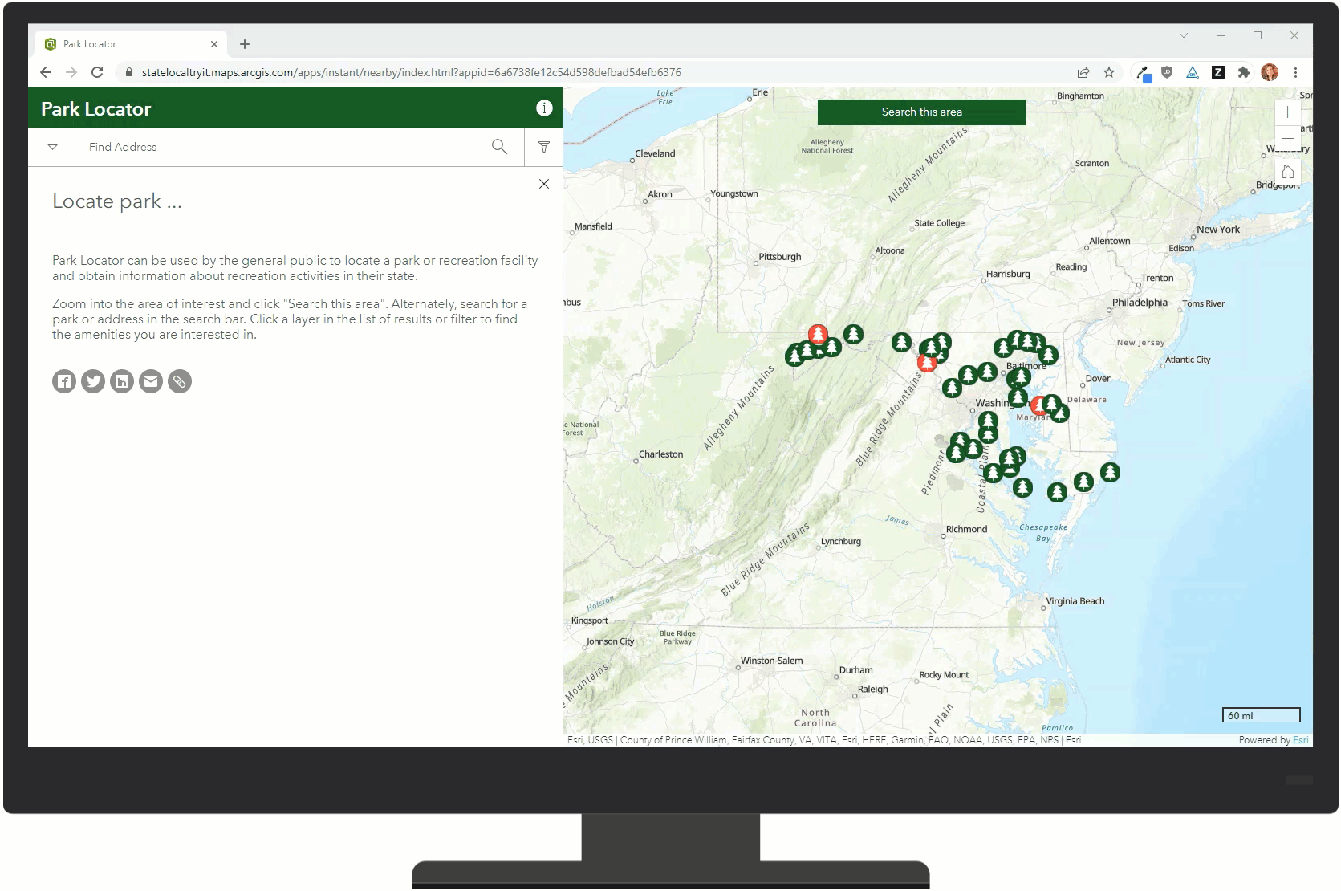The width and height of the screenshot is (1341, 891).
Task: Open the Park Locator app info panel
Action: [544, 108]
